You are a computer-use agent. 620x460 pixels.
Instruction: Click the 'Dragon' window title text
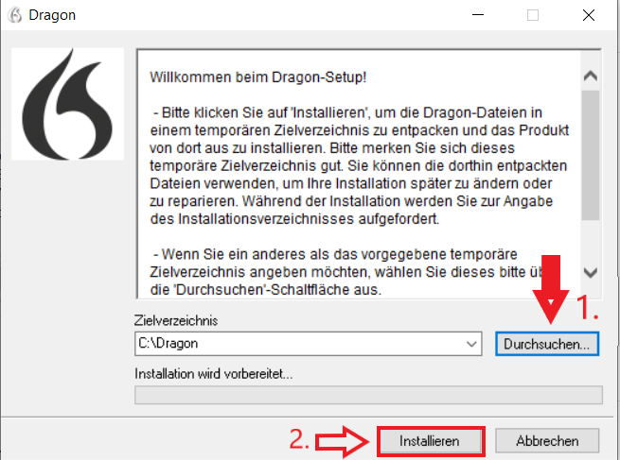tap(52, 15)
